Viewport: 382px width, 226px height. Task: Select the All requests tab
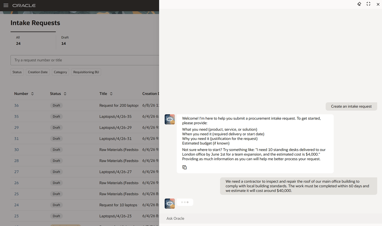click(33, 41)
